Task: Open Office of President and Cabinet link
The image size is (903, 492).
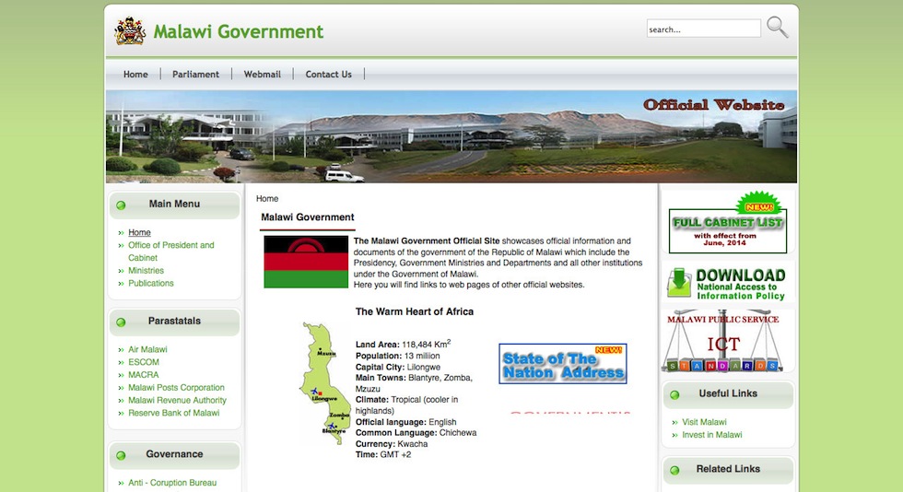Action: [171, 252]
